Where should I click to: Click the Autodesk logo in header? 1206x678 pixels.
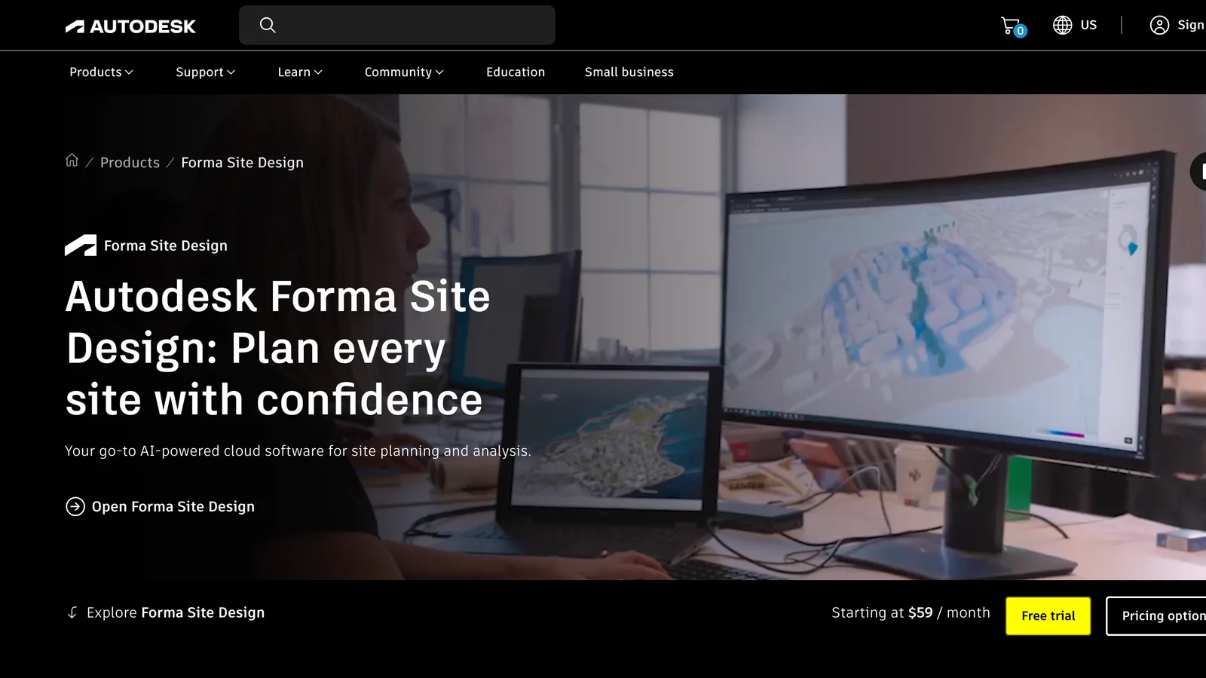pyautogui.click(x=130, y=26)
